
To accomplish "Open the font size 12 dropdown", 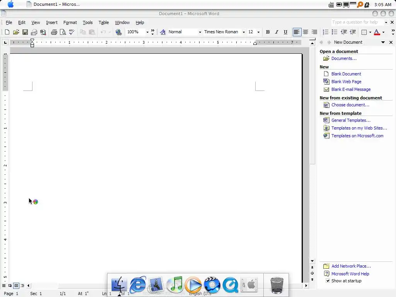I will click(258, 32).
